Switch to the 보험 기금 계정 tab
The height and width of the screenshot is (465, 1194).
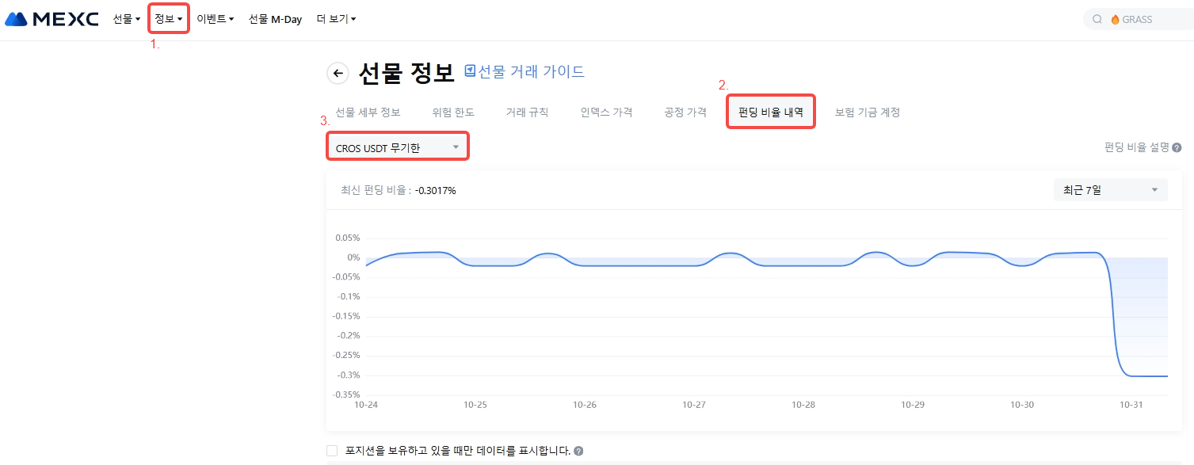coord(867,112)
